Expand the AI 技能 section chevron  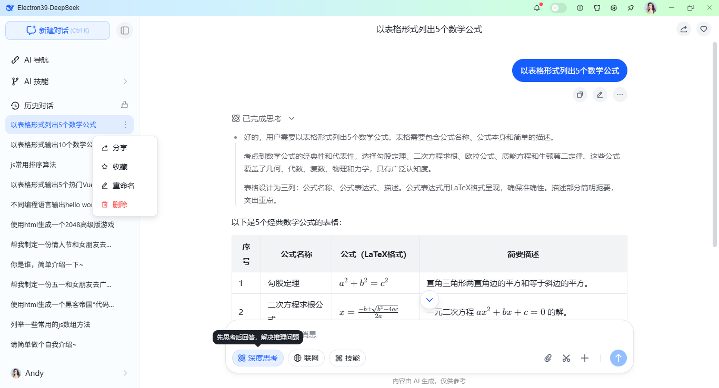pyautogui.click(x=125, y=81)
